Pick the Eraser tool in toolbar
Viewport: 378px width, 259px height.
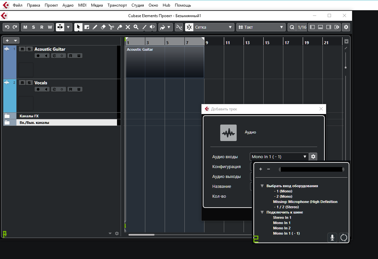click(x=103, y=27)
